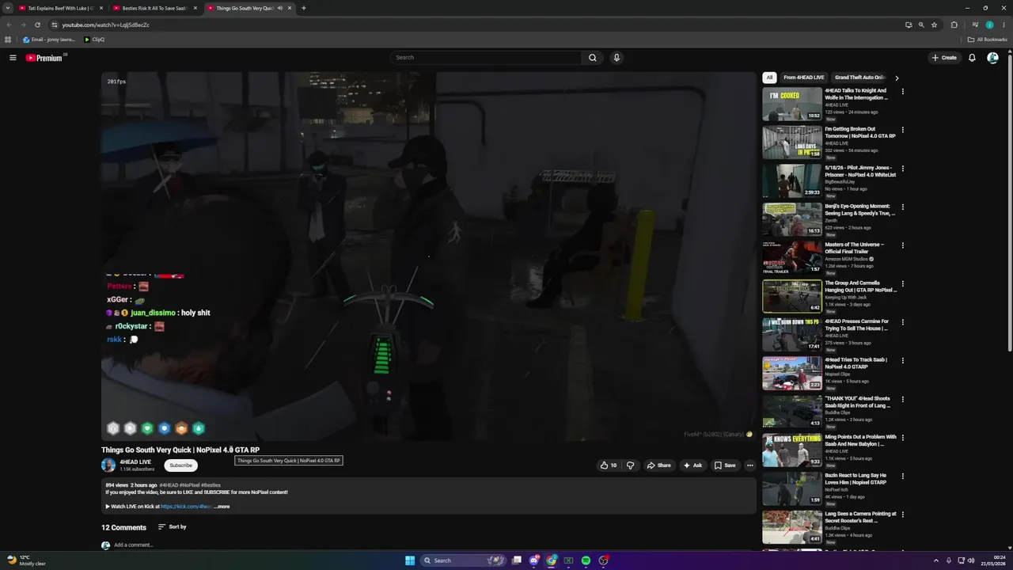1013x570 pixels.
Task: Reload the page in Chrome
Action: [37, 25]
